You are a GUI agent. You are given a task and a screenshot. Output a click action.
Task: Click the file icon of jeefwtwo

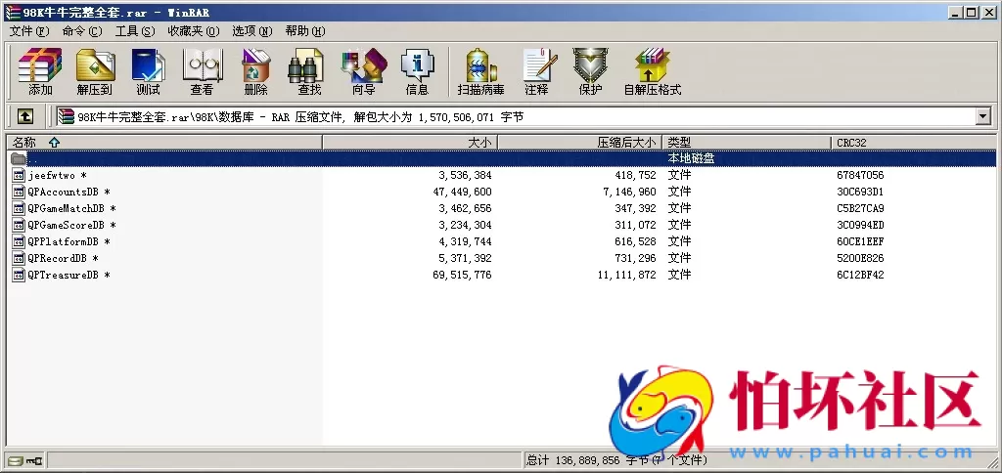click(x=19, y=176)
